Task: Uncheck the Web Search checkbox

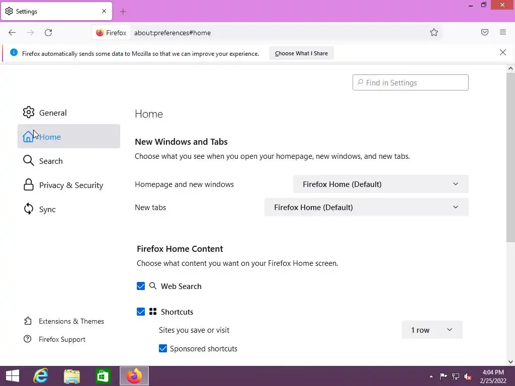Action: pos(141,286)
